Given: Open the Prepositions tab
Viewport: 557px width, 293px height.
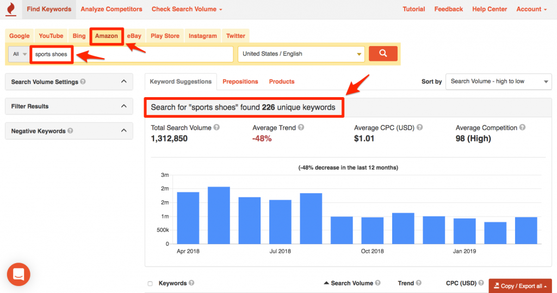Looking at the screenshot, I should 240,81.
